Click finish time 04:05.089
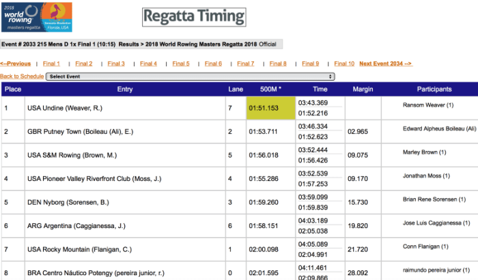Screen dimensions: 478x280 (x=313, y=244)
